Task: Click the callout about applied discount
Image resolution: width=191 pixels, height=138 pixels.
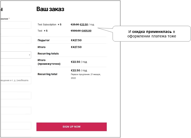Action: (152, 34)
